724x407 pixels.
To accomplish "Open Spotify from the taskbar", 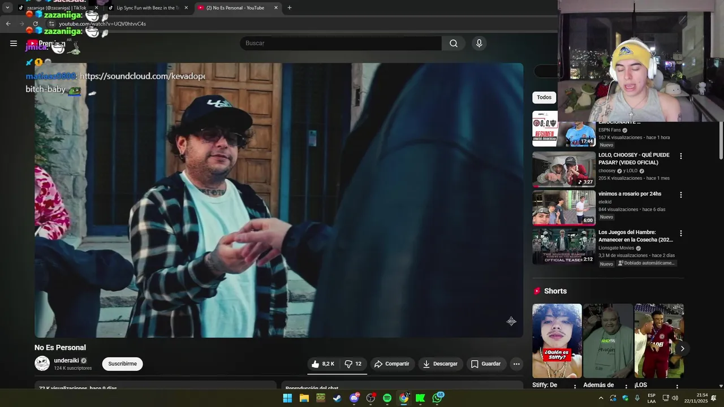I will pos(387,398).
